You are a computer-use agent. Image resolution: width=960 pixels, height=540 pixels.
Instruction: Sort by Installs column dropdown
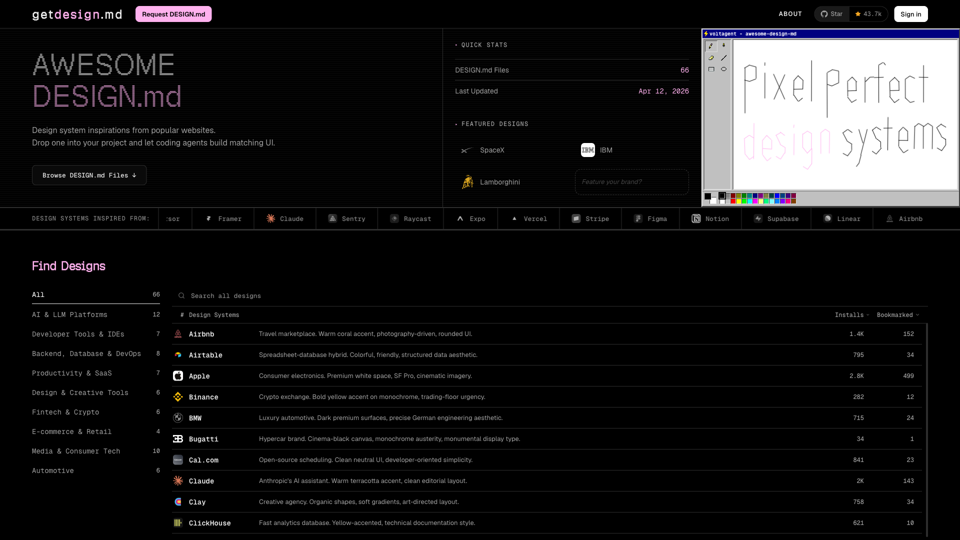tap(851, 315)
